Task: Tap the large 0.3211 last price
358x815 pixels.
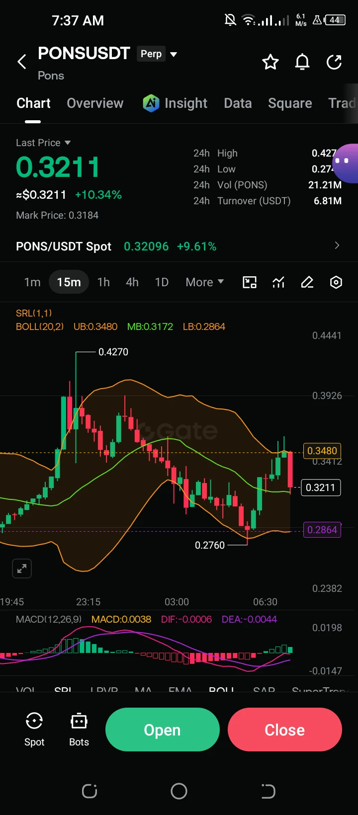Action: [58, 167]
